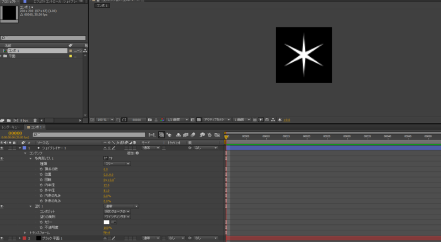Expand the トランスフォーム group
This screenshot has width=441, height=242.
tap(25, 233)
